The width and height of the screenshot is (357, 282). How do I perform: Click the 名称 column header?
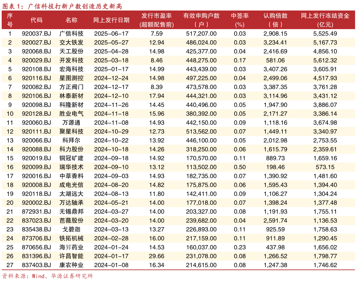(x=71, y=20)
